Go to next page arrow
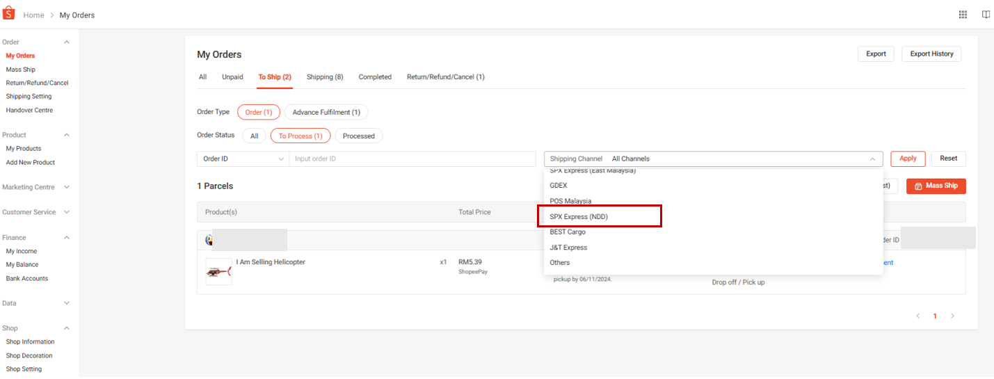 pos(952,316)
